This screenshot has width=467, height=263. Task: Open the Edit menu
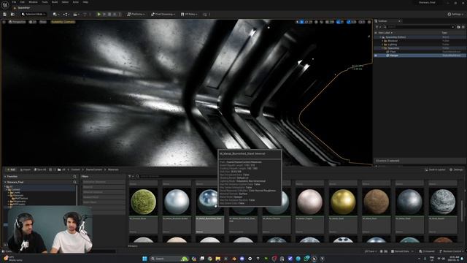pos(23,2)
